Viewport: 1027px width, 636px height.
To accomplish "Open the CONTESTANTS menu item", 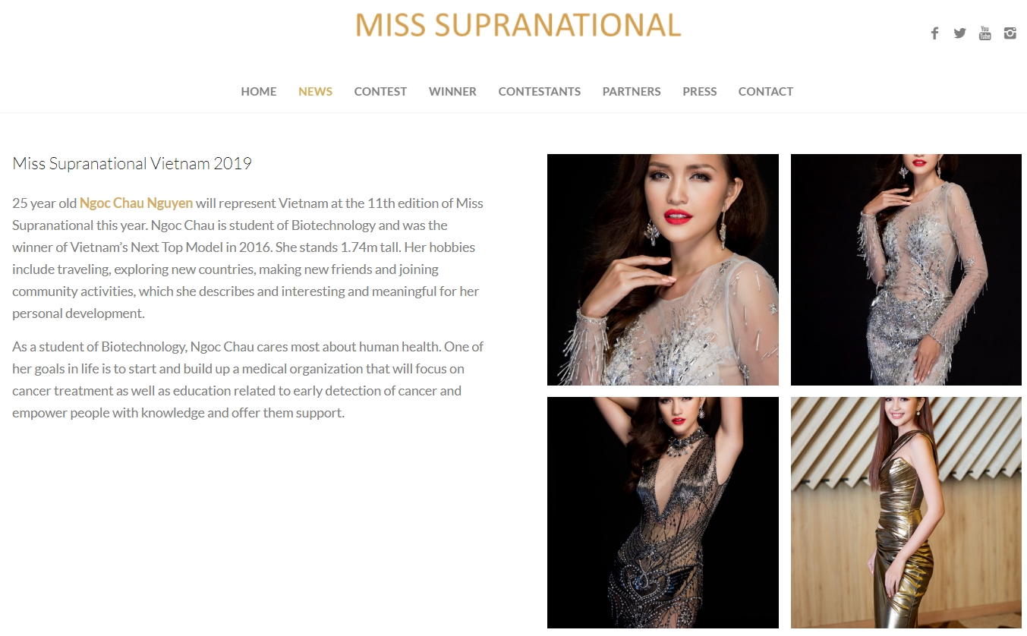I will (x=540, y=91).
